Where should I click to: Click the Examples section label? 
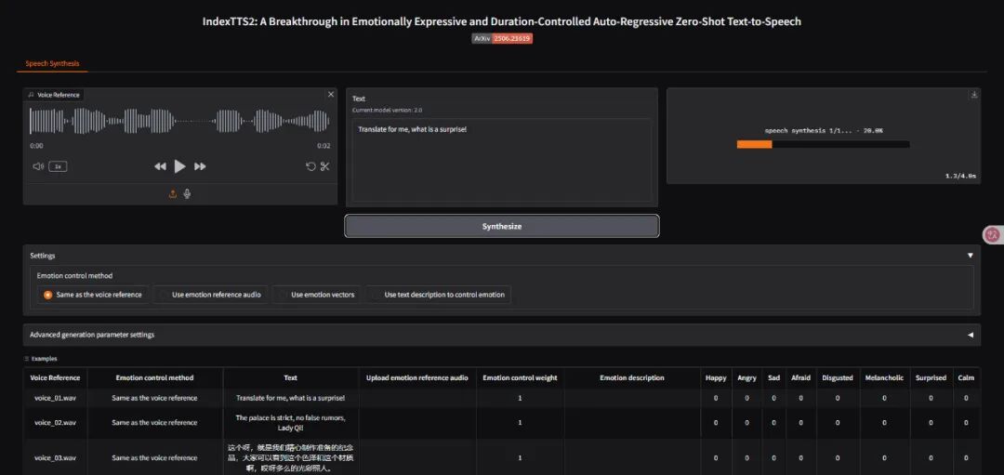tap(41, 359)
